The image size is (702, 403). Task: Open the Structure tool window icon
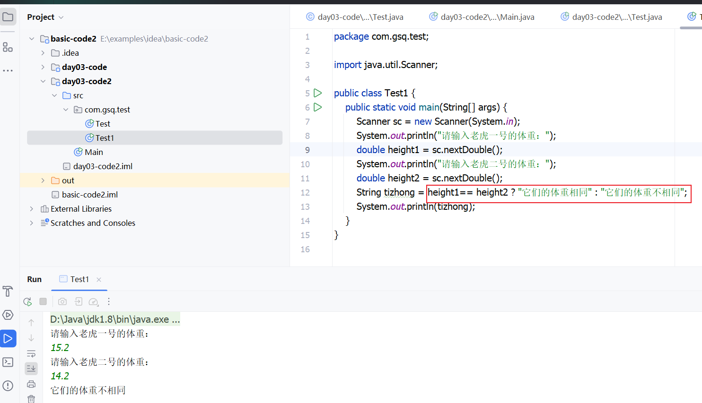tap(8, 47)
